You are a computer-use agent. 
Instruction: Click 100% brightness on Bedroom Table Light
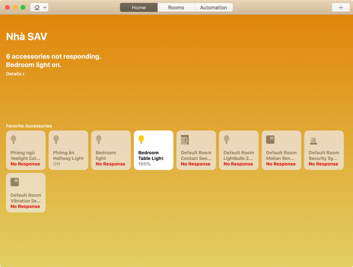coord(145,164)
